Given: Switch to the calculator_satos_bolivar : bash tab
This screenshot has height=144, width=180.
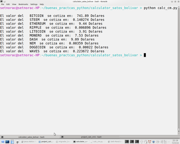Looking at the screenshot, I should [30, 137].
